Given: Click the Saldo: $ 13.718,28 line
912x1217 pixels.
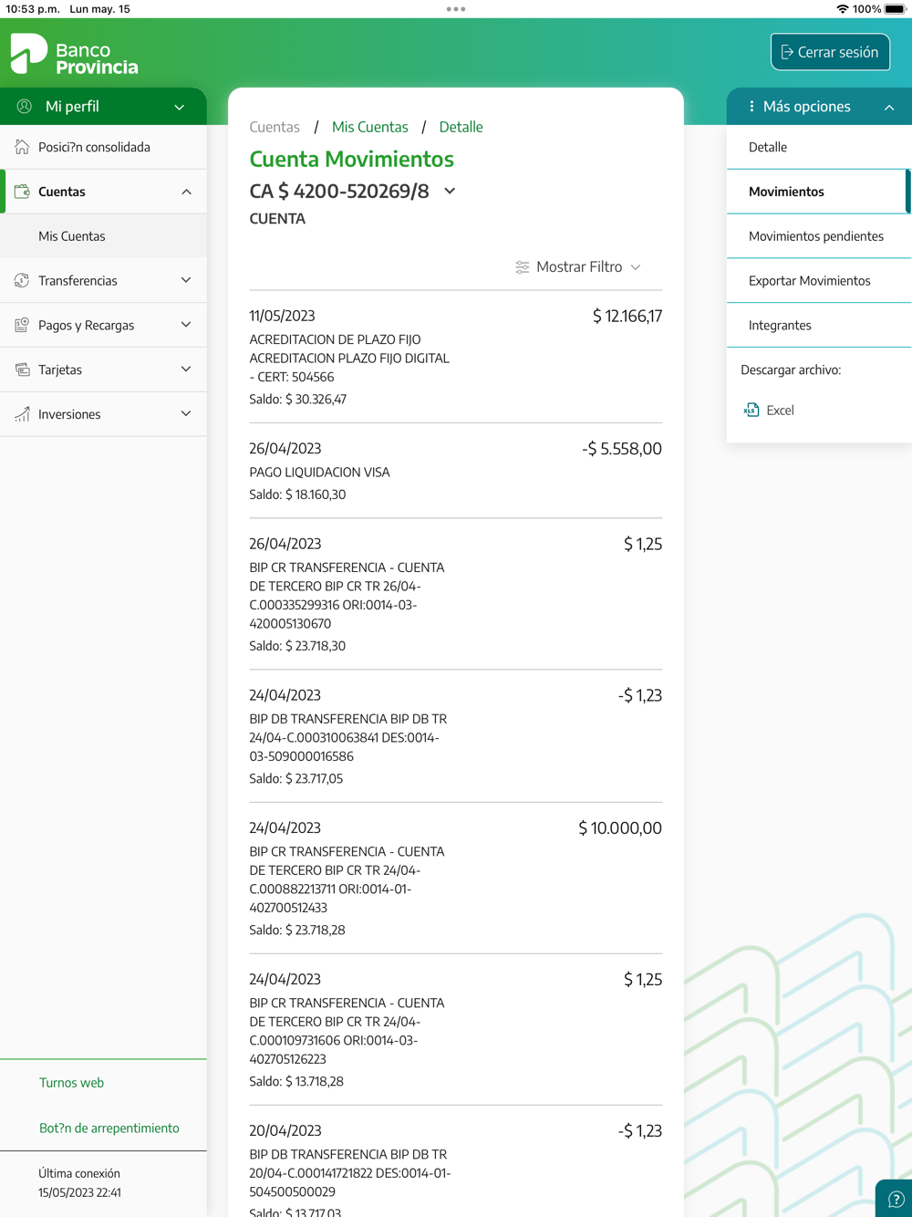Looking at the screenshot, I should (296, 1082).
